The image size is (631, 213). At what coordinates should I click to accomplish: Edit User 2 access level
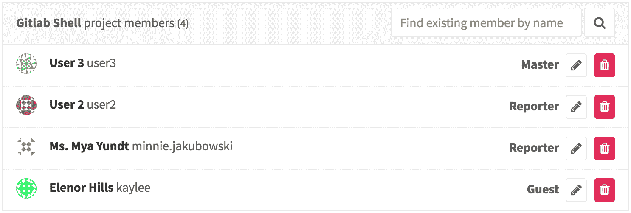(x=576, y=107)
